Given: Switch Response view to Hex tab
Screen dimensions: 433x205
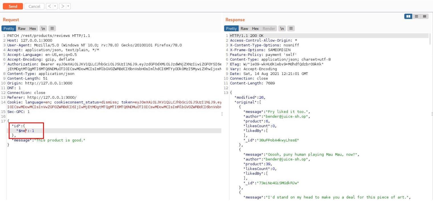Looking at the screenshot, I should [255, 29].
